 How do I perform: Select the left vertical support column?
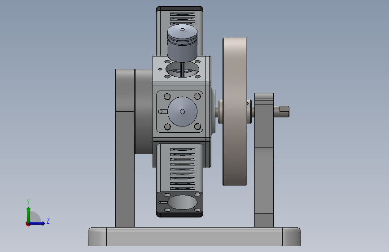tap(125, 148)
